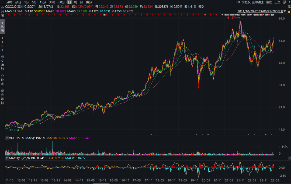This screenshot has width=291, height=184.
Task: Choose the 15分 period tab
Action: click(43, 2)
